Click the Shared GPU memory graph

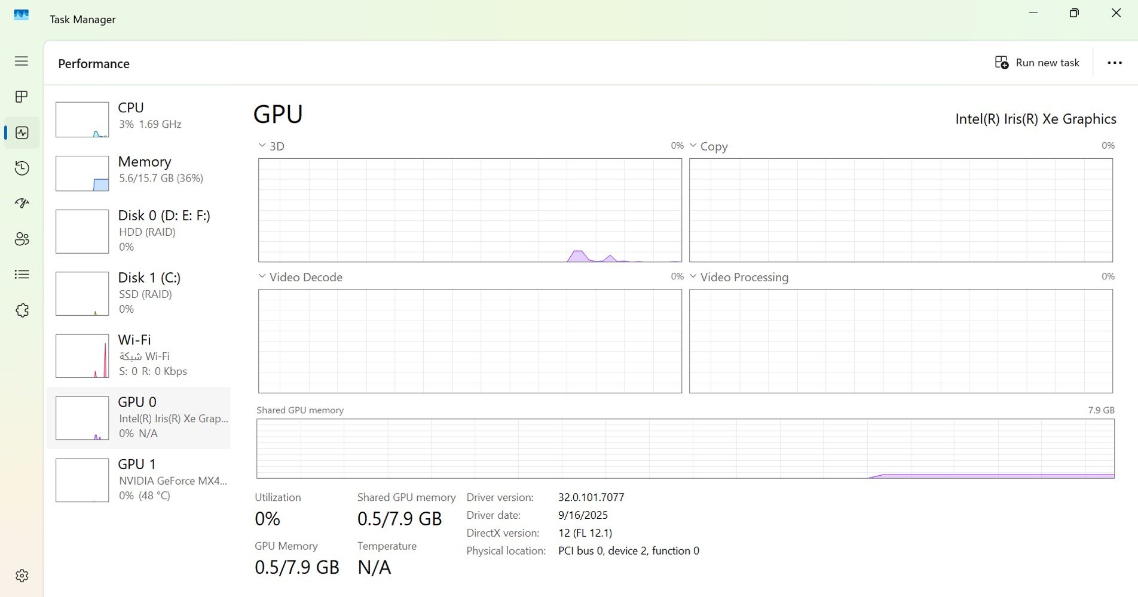(686, 448)
